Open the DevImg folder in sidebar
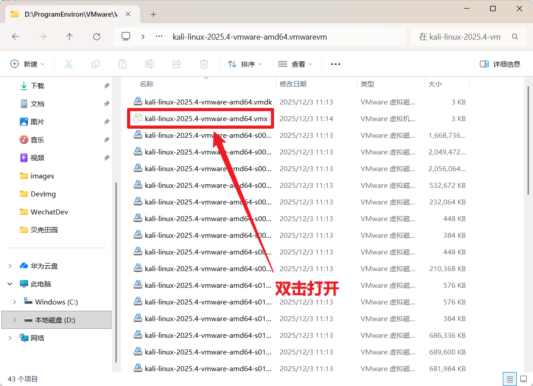Viewport: 533px width, 386px height. pos(43,194)
